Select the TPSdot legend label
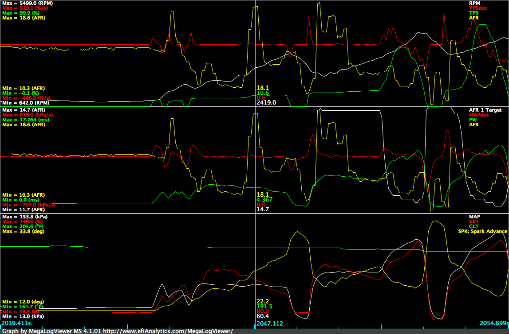The height and width of the screenshot is (334, 509). pyautogui.click(x=478, y=8)
